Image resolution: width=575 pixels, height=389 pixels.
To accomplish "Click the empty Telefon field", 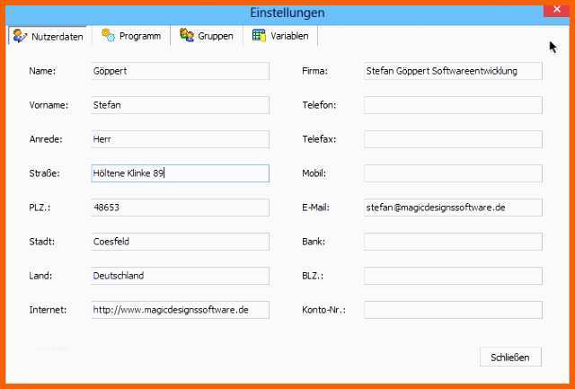I will tap(453, 105).
